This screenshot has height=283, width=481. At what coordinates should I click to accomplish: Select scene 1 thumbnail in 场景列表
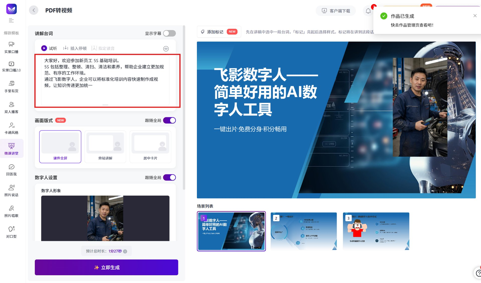231,231
